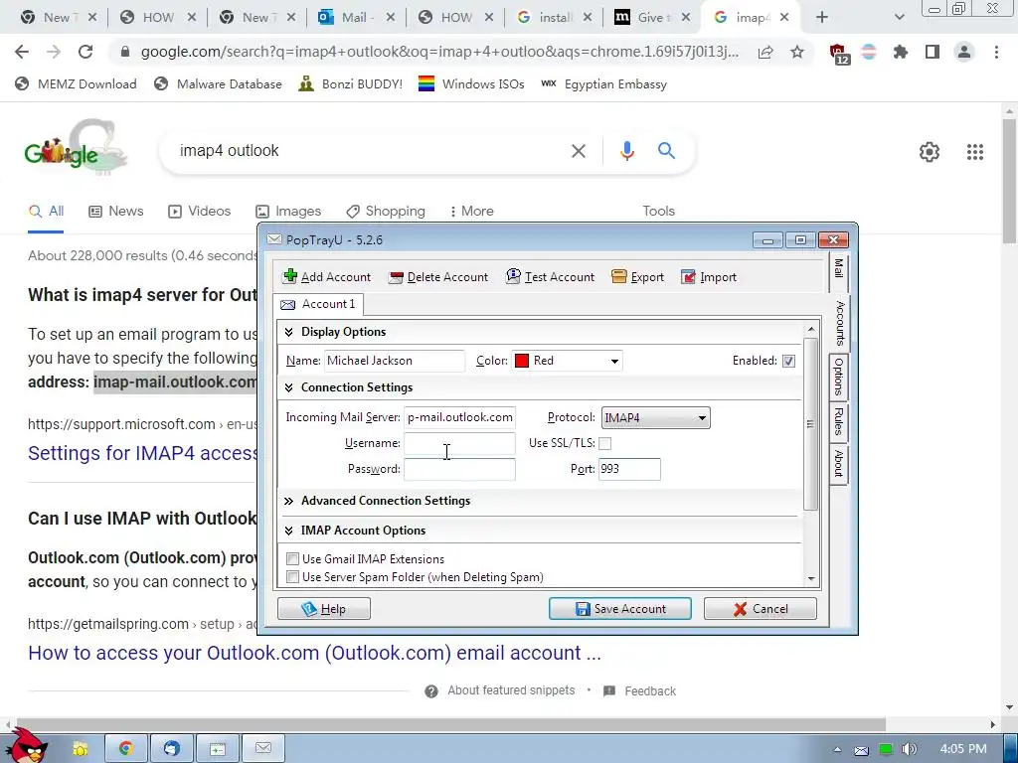Collapse the Display Options section
This screenshot has height=763, width=1018.
[x=289, y=332]
